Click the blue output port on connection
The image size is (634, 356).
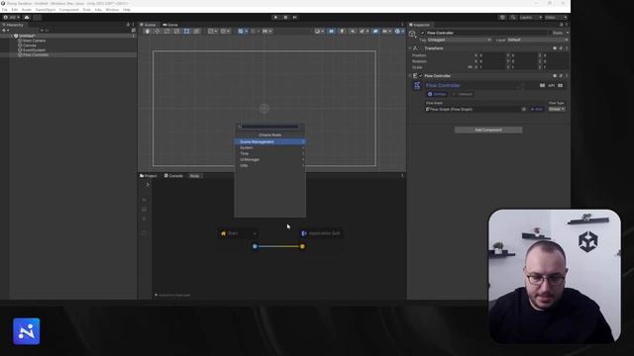255,246
